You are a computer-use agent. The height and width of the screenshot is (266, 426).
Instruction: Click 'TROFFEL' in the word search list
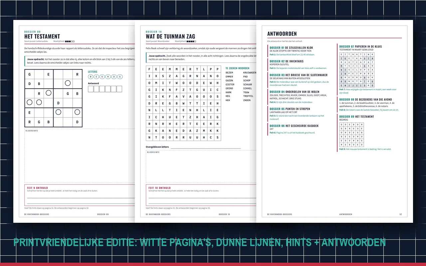[248, 96]
